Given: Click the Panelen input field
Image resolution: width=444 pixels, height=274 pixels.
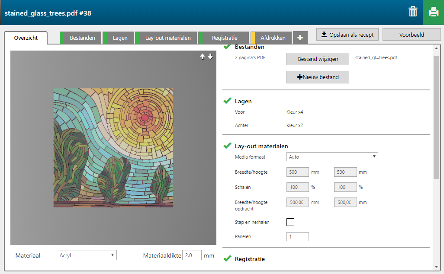Looking at the screenshot, I should pos(298,237).
